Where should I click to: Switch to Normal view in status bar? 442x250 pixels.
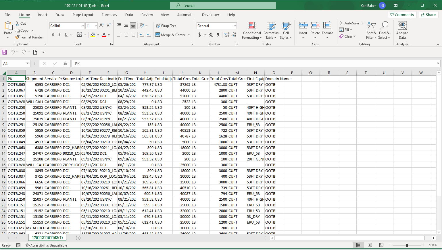click(x=358, y=245)
